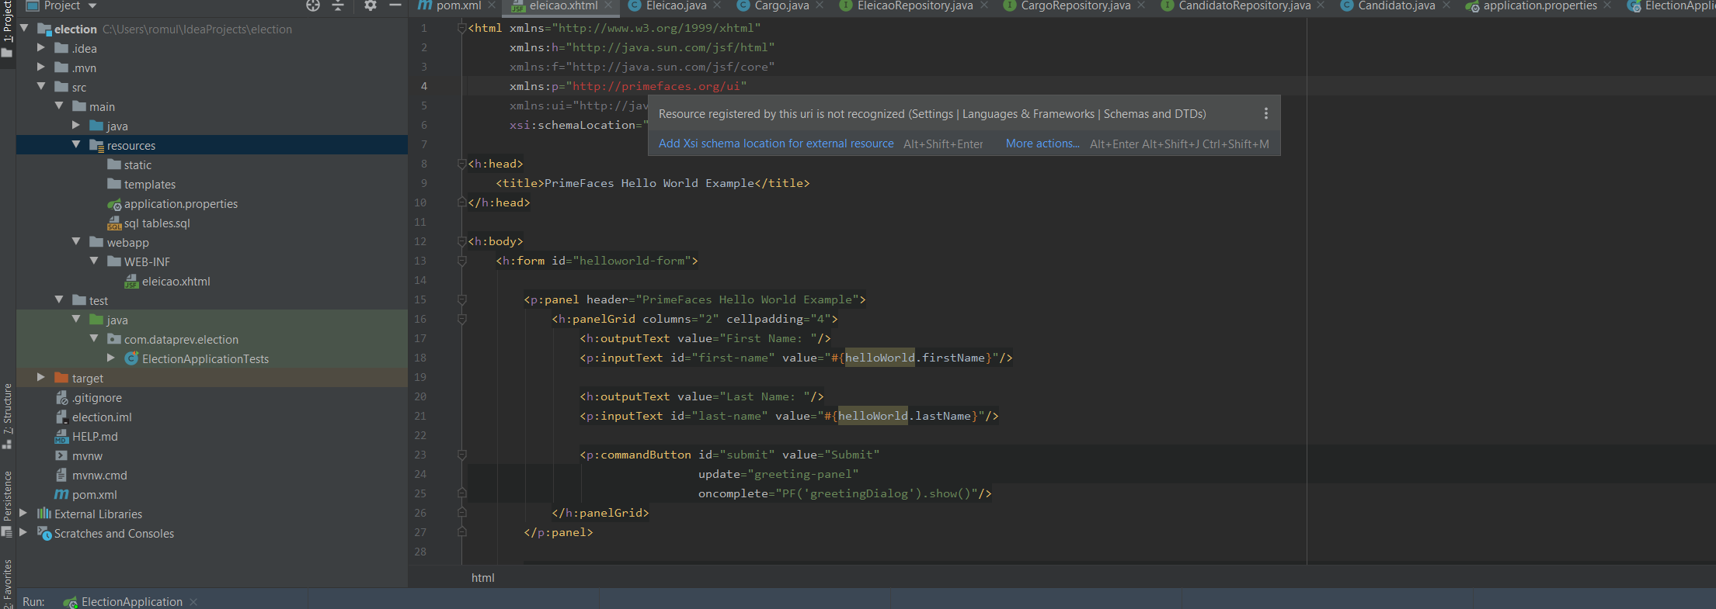Toggle the Structure tool window button
This screenshot has width=1716, height=609.
pos(7,415)
